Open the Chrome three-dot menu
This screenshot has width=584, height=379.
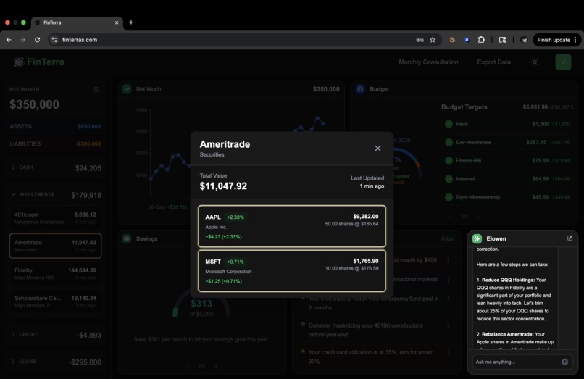pyautogui.click(x=575, y=40)
